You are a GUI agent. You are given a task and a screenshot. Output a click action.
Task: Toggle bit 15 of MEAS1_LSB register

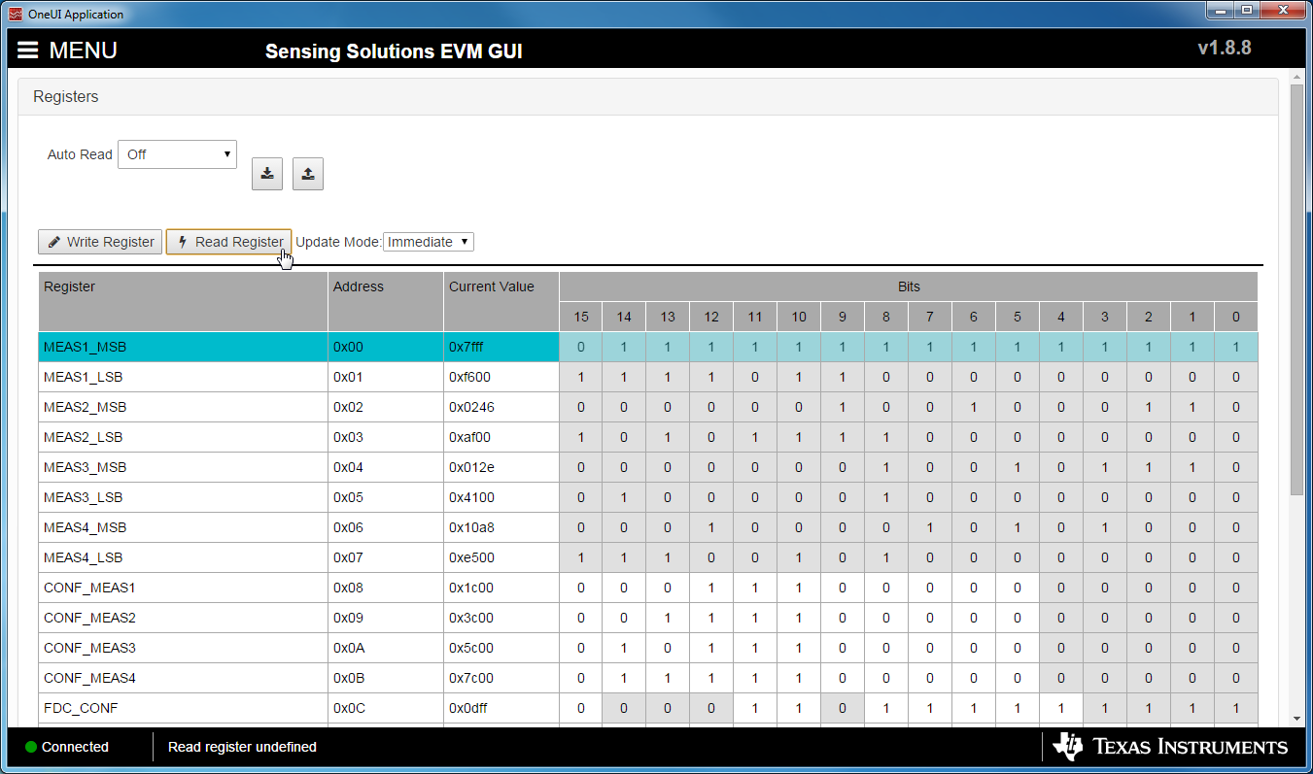(580, 377)
